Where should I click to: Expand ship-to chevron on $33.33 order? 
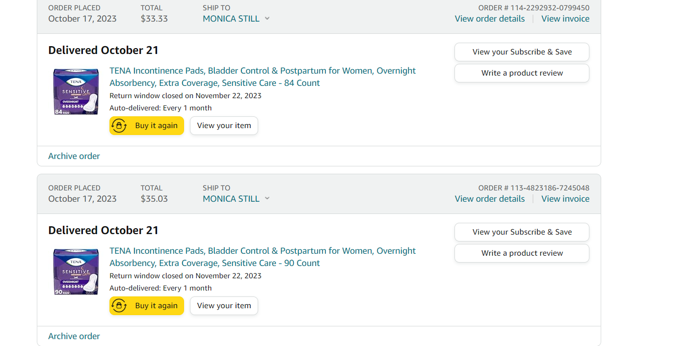[x=267, y=19]
